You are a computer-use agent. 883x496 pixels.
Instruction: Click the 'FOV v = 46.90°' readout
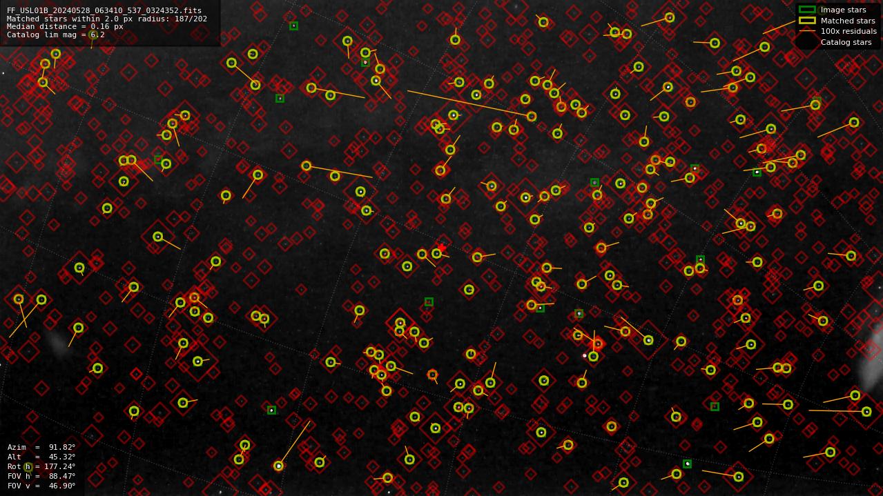click(x=41, y=486)
